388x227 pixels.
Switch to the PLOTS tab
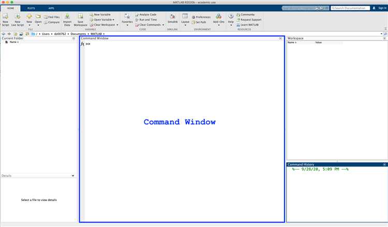point(31,8)
